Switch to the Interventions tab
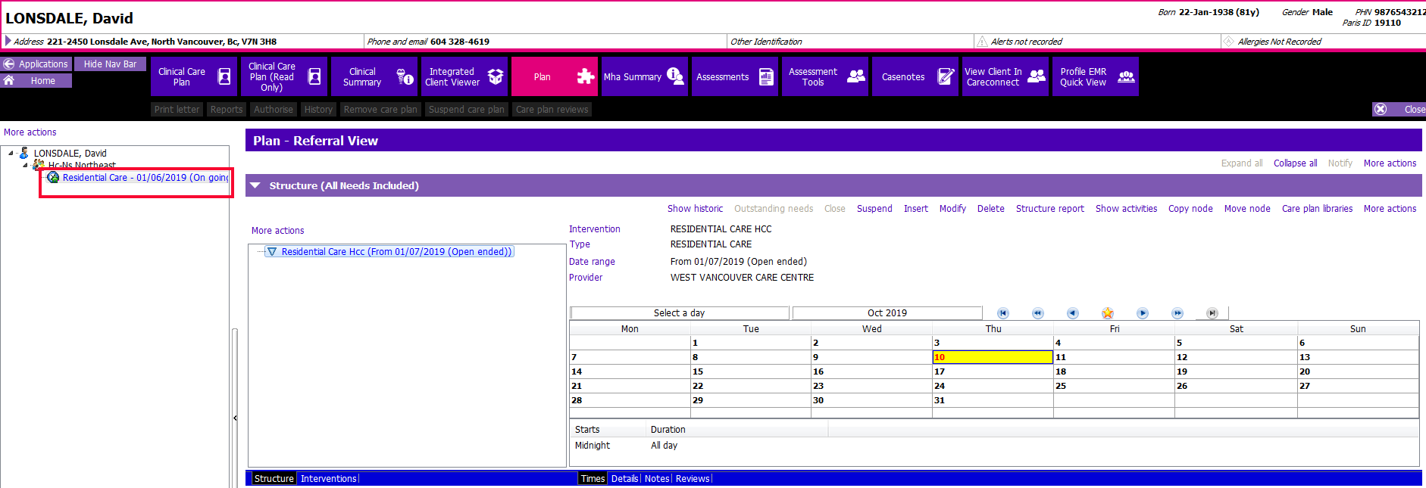This screenshot has width=1426, height=488. pyautogui.click(x=329, y=478)
